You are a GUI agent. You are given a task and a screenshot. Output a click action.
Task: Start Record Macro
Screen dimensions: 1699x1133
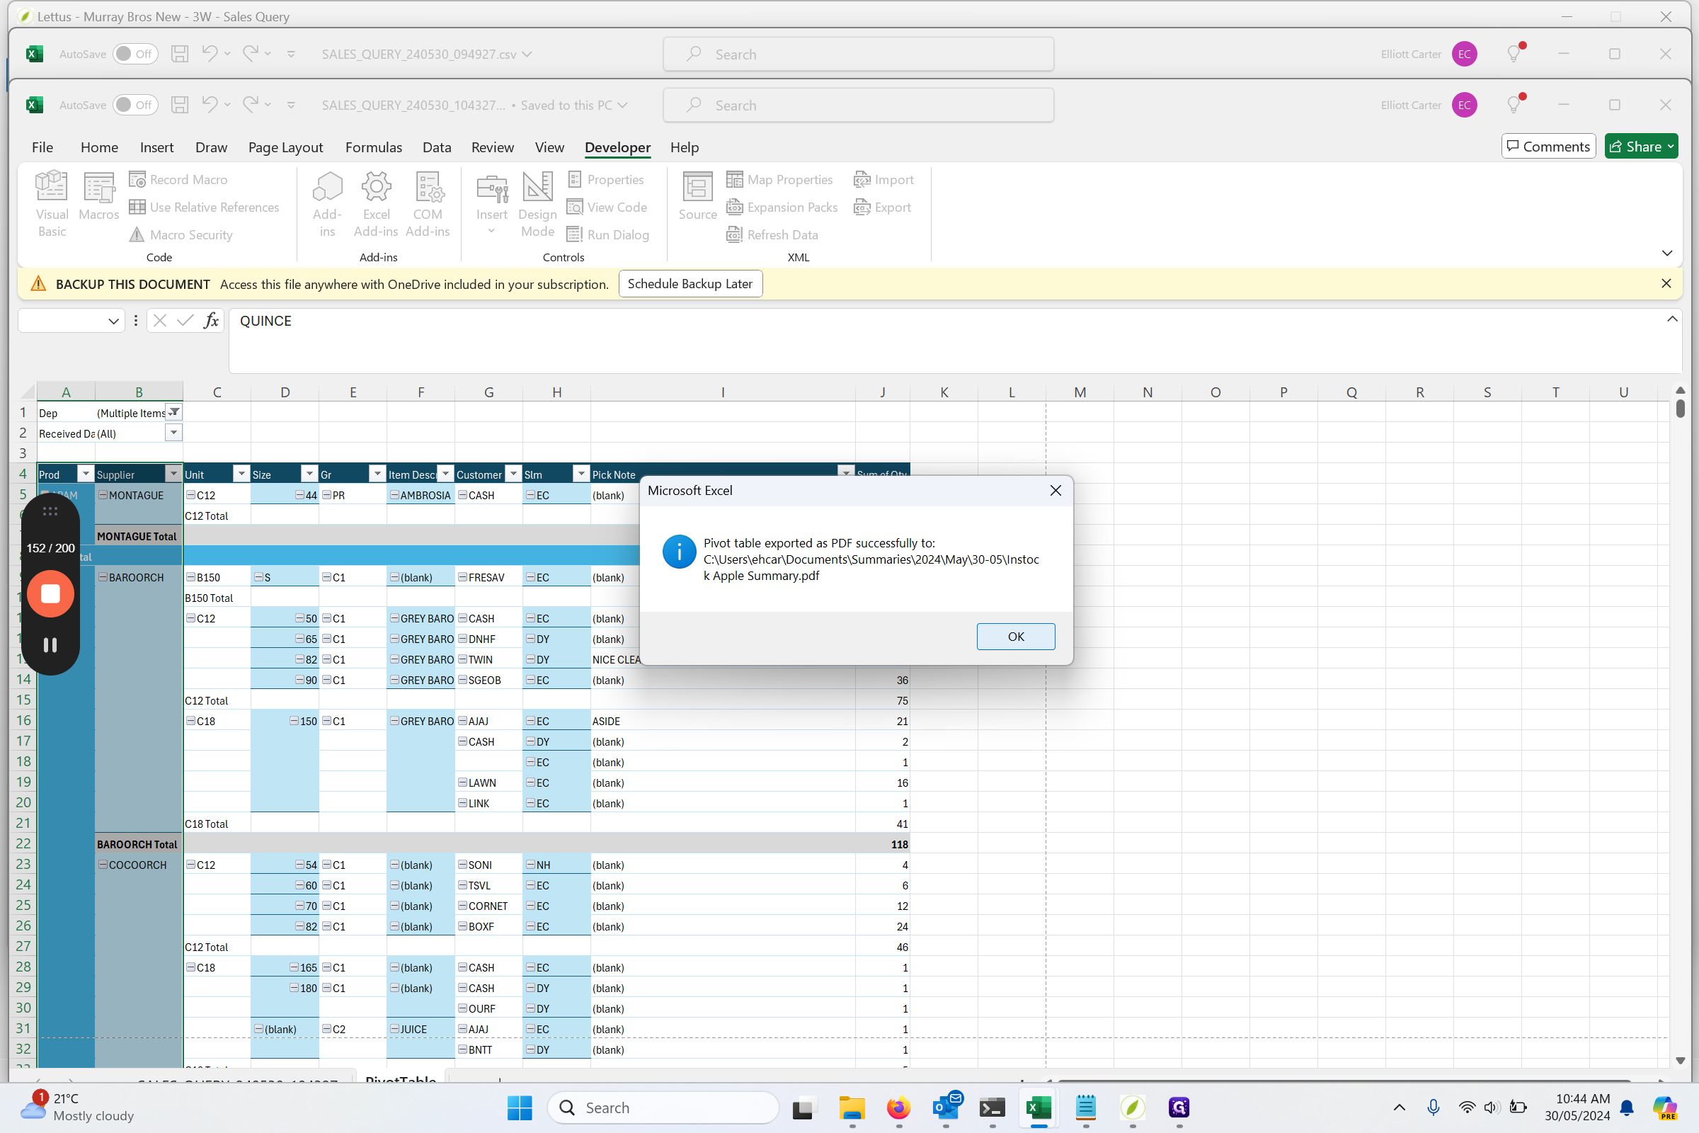(x=178, y=179)
